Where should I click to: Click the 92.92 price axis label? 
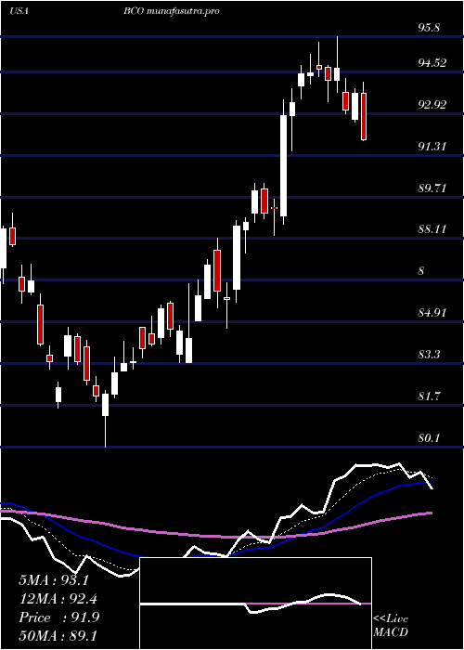(432, 104)
